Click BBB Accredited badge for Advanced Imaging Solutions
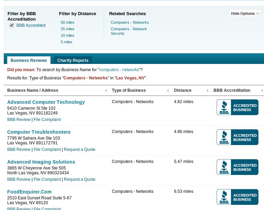 click(237, 167)
